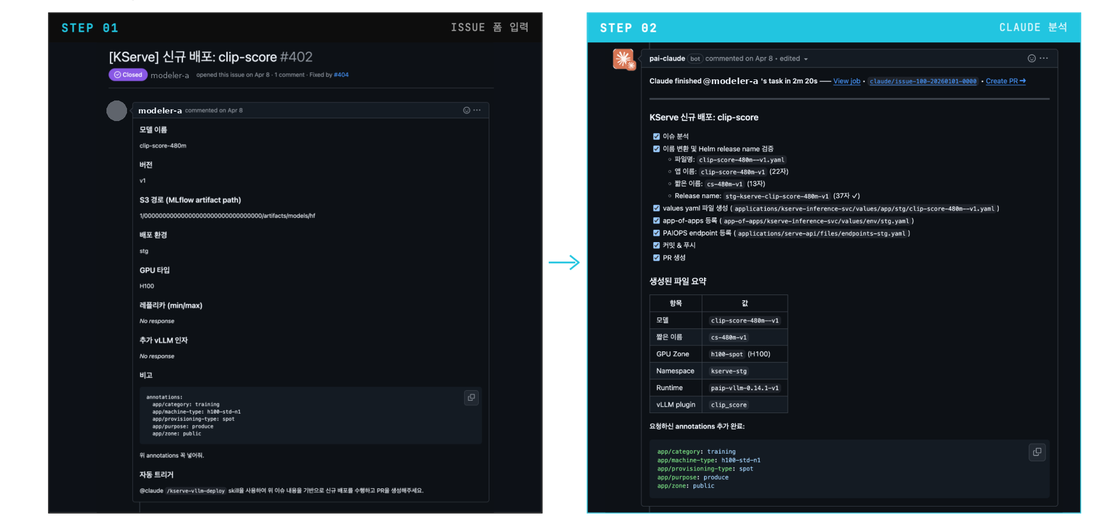This screenshot has width=1094, height=523.
Task: Click modeler-a gray avatar
Action: [116, 110]
